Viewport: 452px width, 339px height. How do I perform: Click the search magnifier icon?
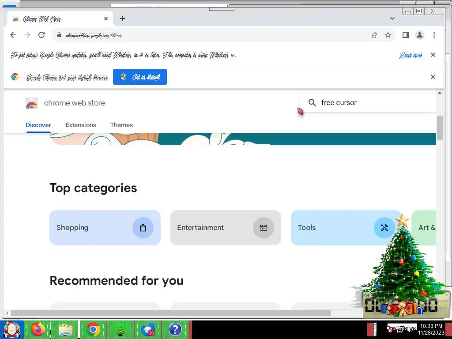(x=312, y=102)
